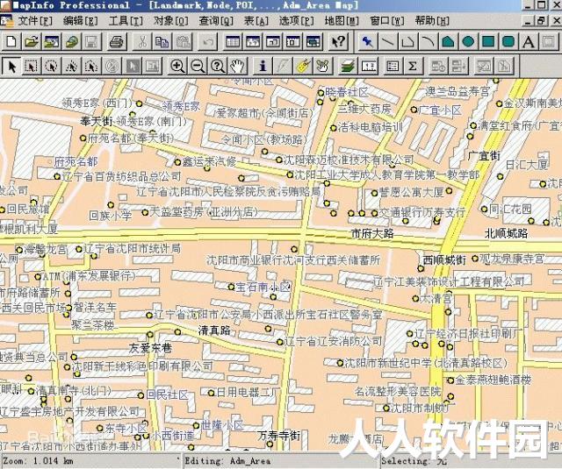Select the Symbol pushpin drawing tool
Viewport: 562px width, 469px height.
[367, 41]
